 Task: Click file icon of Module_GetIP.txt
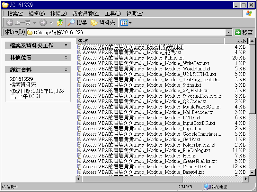point(79,140)
